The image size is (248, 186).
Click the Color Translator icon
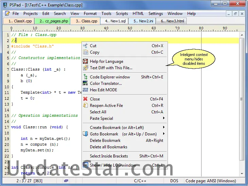(x=85, y=83)
